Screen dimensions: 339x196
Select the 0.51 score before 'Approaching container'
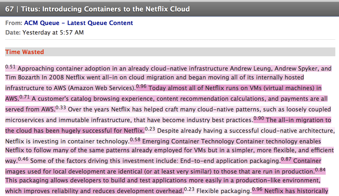pyautogui.click(x=10, y=67)
